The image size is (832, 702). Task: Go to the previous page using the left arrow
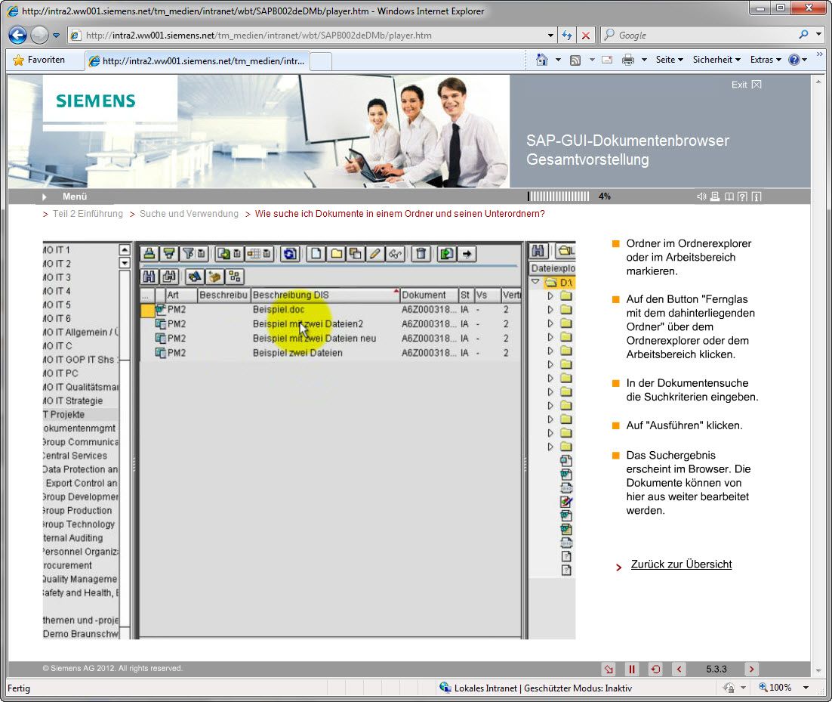679,670
